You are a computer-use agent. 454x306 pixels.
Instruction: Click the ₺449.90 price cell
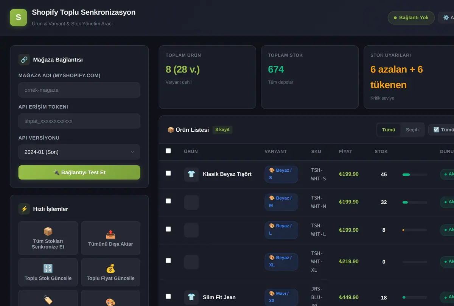pyautogui.click(x=349, y=297)
